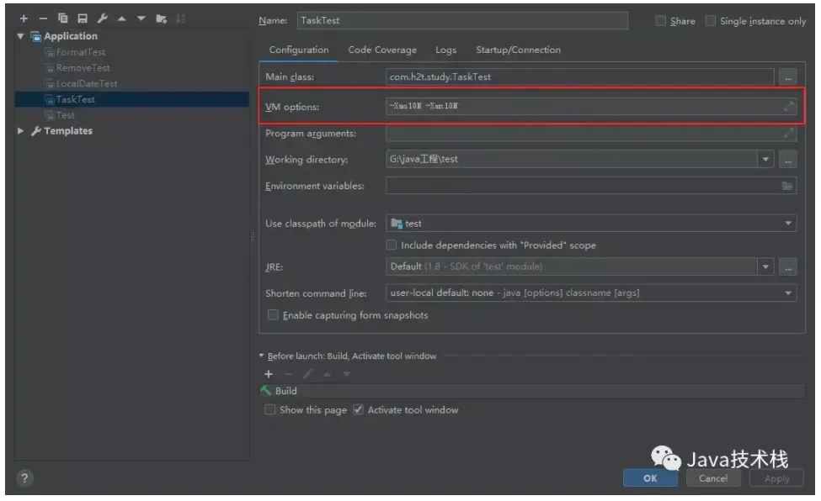821x501 pixels.
Task: Select FormatTest configuration
Action: (x=81, y=52)
